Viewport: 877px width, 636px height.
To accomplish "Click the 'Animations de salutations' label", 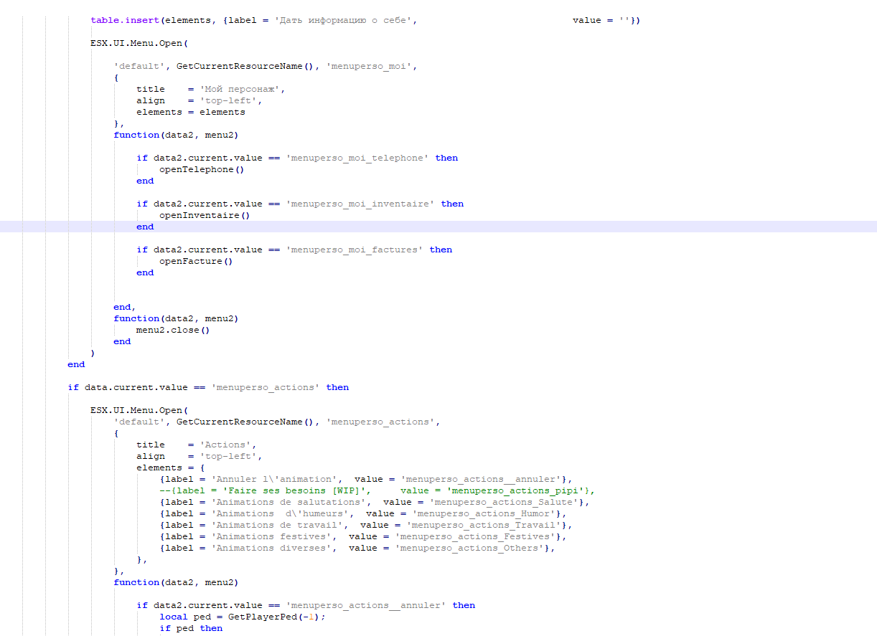I will [291, 502].
